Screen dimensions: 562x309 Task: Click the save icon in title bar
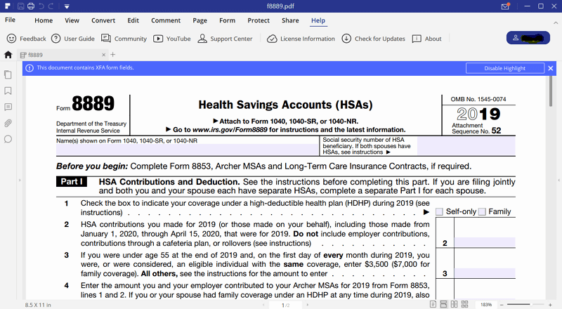(20, 6)
